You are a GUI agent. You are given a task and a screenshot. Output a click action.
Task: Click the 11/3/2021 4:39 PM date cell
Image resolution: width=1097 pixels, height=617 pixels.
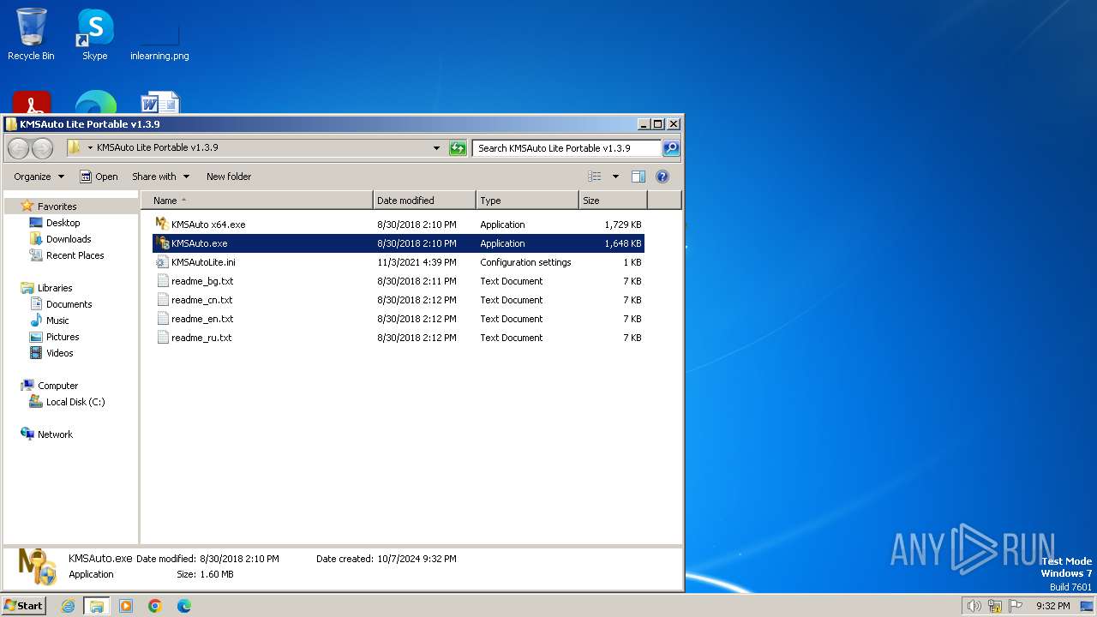point(417,262)
